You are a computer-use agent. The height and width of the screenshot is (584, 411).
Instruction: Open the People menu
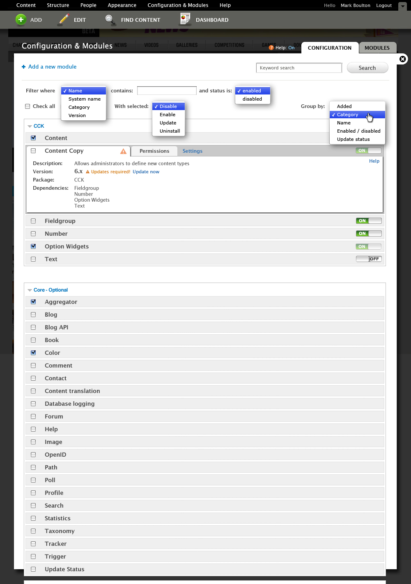88,5
